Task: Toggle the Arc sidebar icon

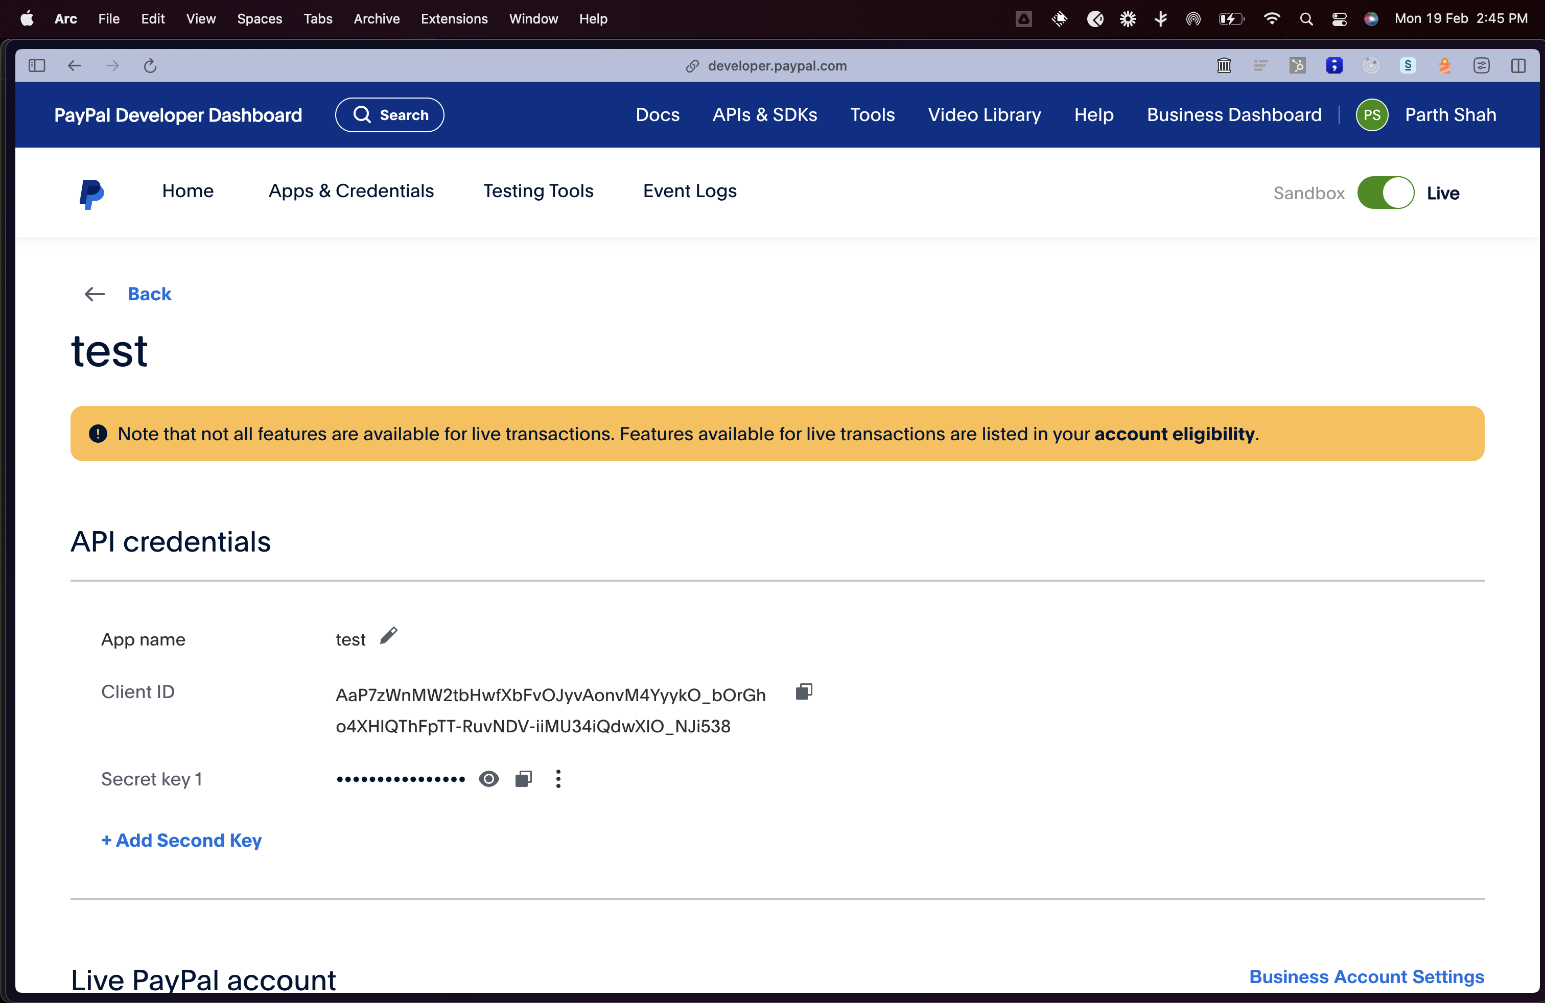Action: [x=37, y=65]
